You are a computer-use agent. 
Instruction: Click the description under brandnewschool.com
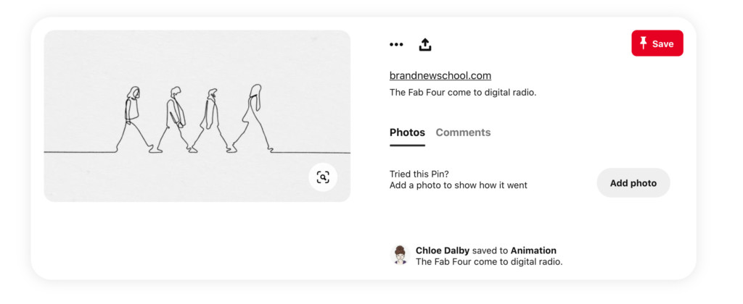(463, 92)
